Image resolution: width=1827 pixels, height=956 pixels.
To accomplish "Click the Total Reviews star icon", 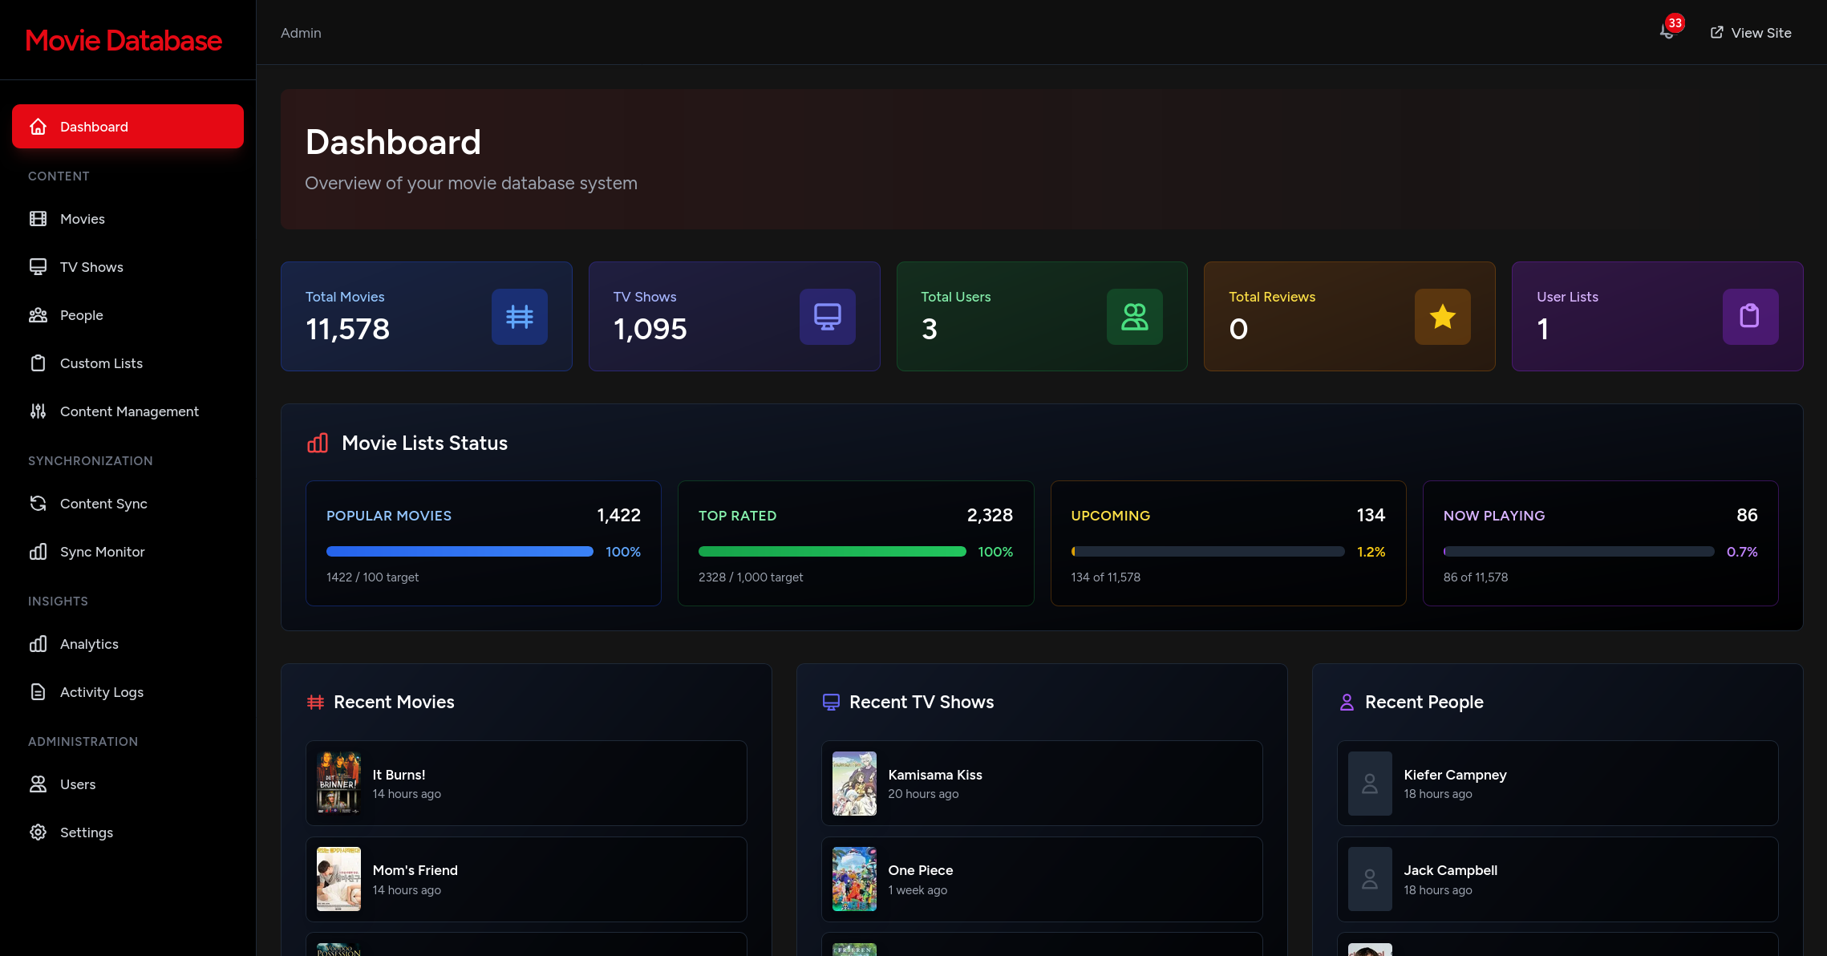I will pos(1442,317).
